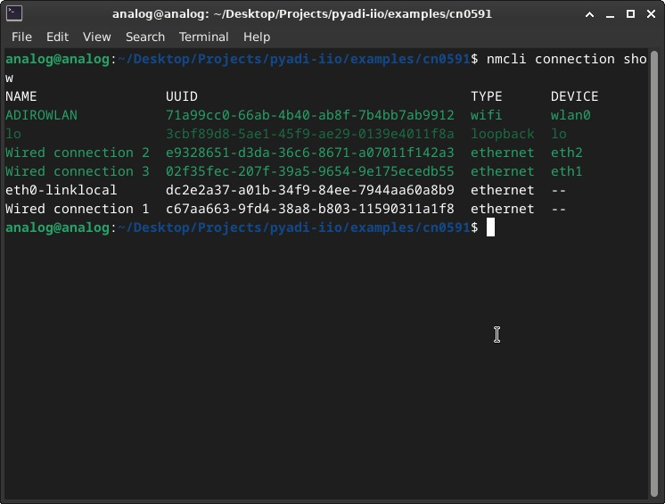Open the Edit menu
This screenshot has height=504, width=665.
[x=57, y=37]
